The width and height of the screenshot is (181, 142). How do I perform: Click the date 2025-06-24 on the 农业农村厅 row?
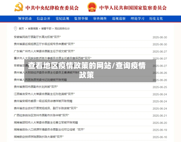click(x=160, y=109)
